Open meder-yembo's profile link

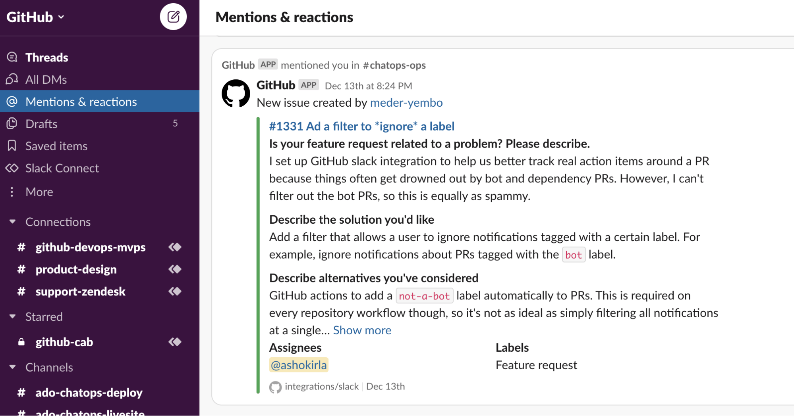(x=406, y=102)
